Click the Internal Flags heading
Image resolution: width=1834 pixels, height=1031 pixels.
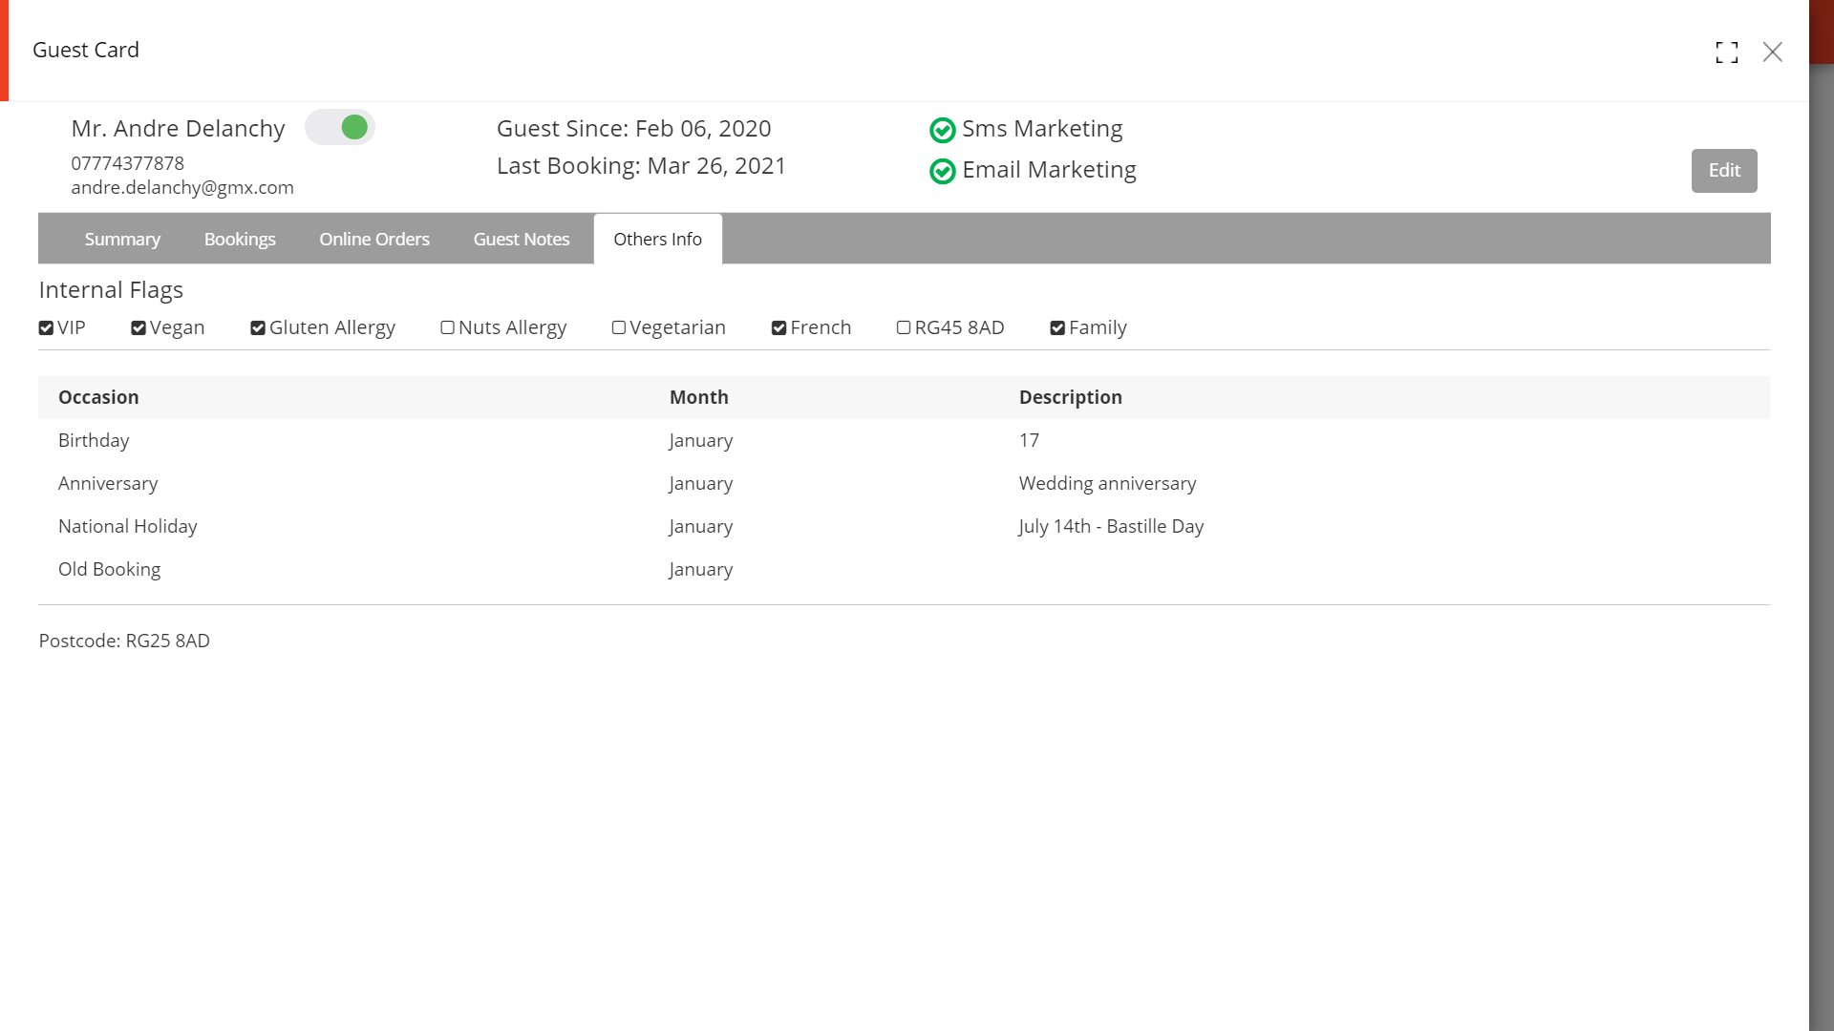tap(111, 290)
